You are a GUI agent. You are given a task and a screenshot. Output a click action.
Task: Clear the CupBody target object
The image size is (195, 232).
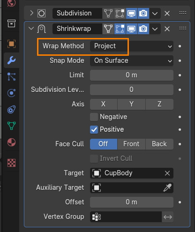pos(167,173)
